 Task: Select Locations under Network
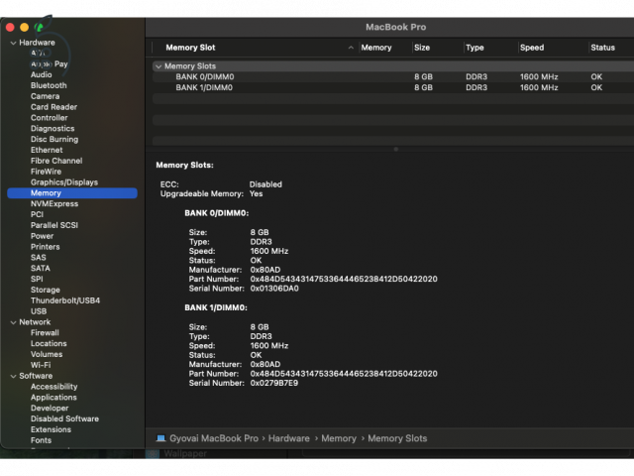(49, 344)
